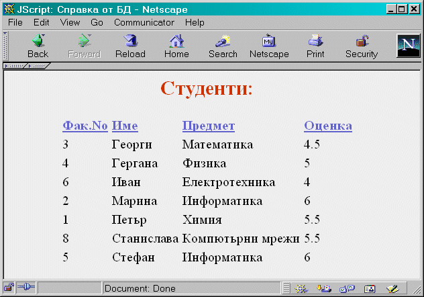Open the Help menu

click(x=195, y=22)
